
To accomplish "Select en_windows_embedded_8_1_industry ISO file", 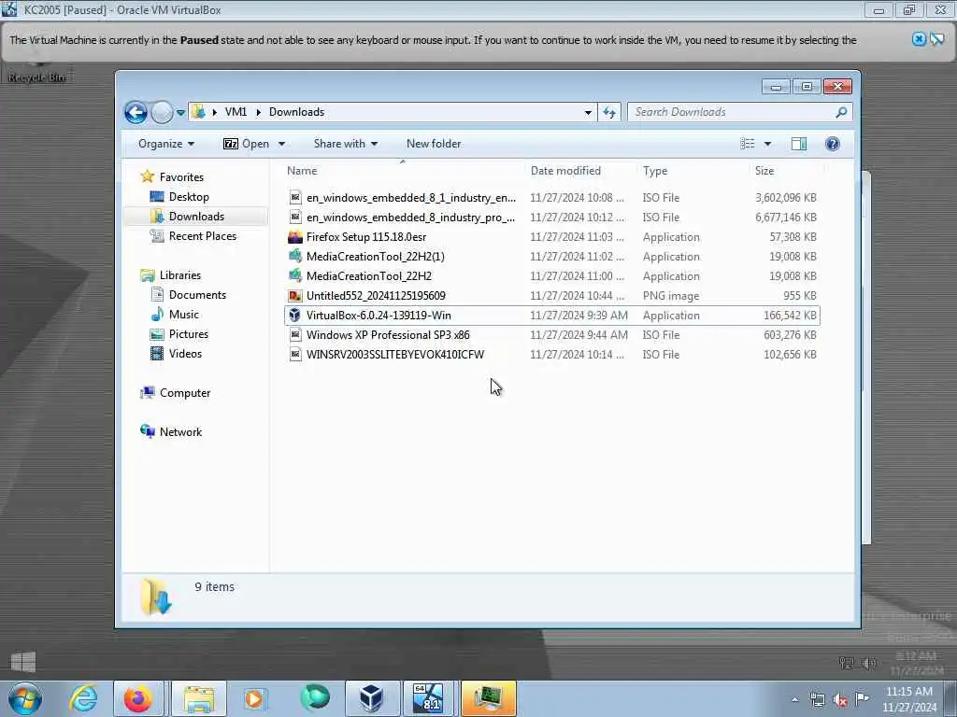I will [x=551, y=198].
